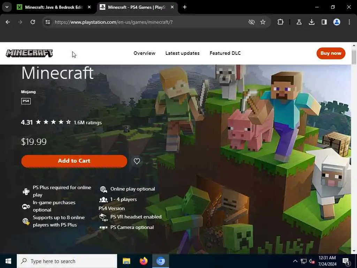
Task: Click the PS4 Version label
Action: click(x=112, y=209)
